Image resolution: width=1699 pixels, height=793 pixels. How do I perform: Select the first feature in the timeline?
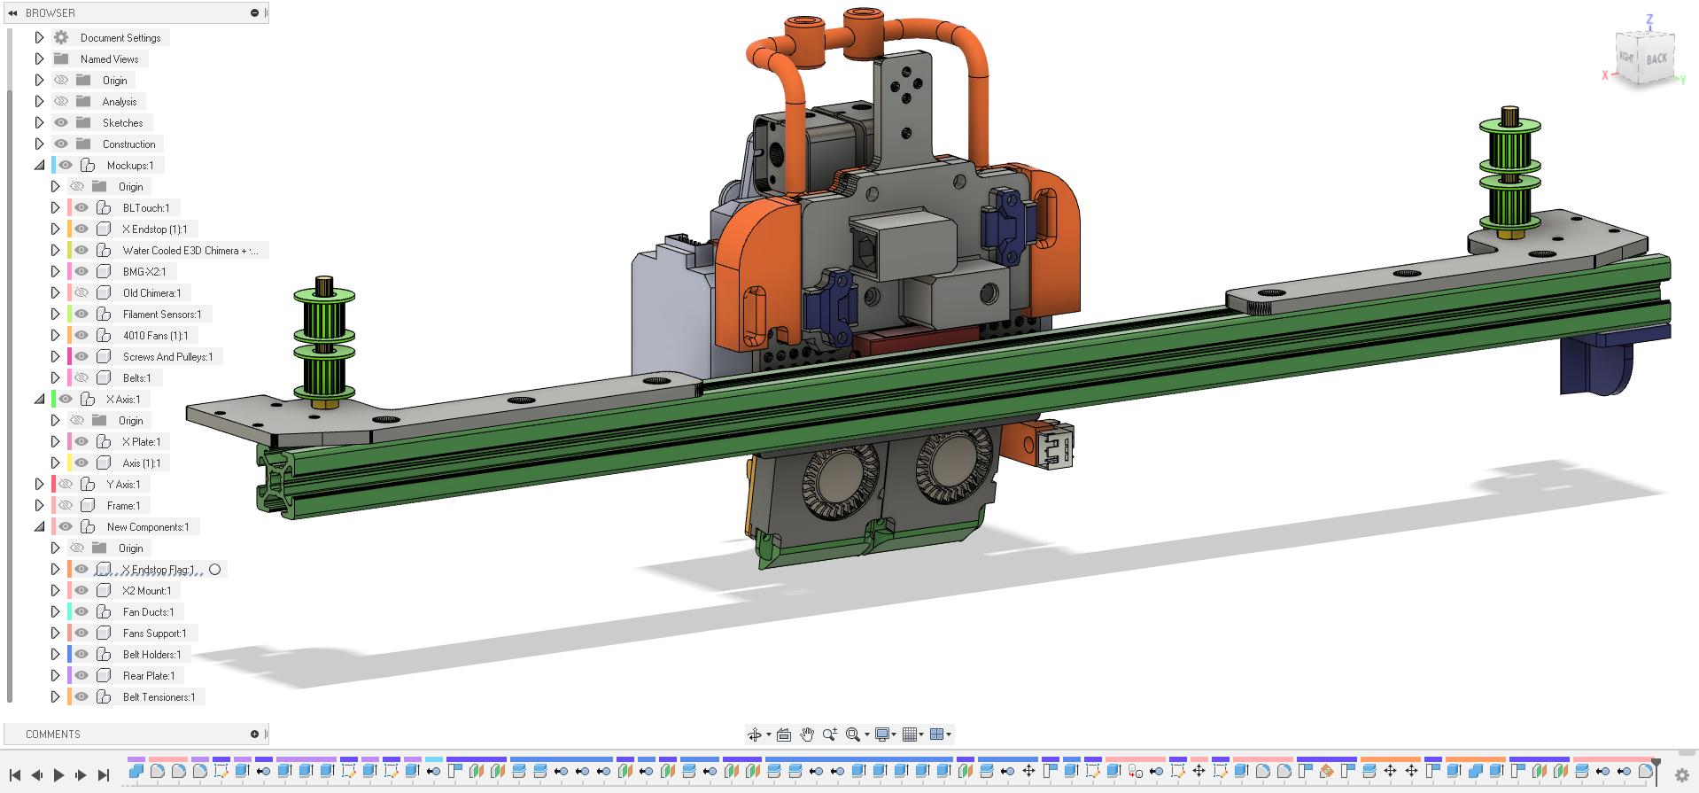click(x=136, y=771)
